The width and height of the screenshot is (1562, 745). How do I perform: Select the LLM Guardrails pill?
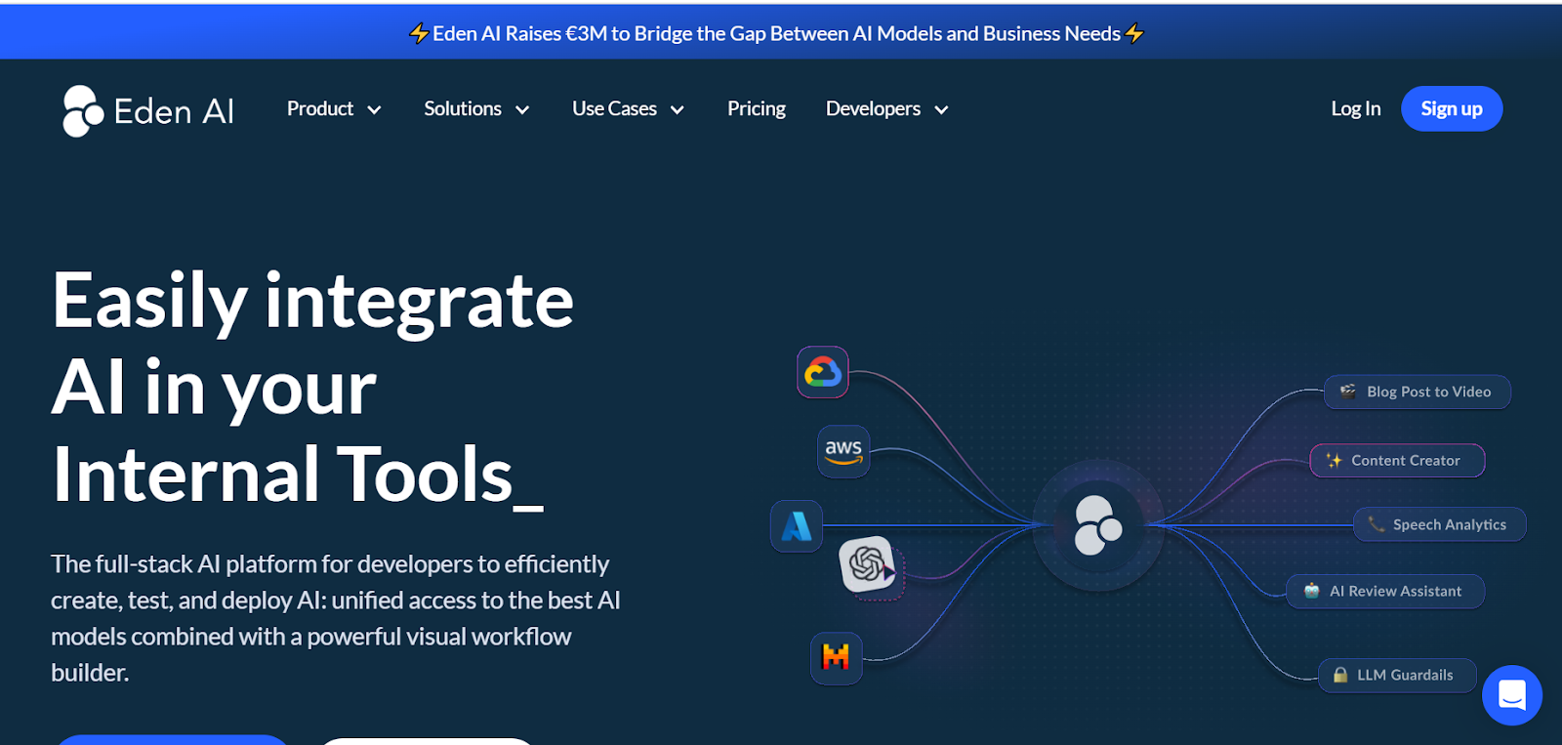(x=1397, y=675)
